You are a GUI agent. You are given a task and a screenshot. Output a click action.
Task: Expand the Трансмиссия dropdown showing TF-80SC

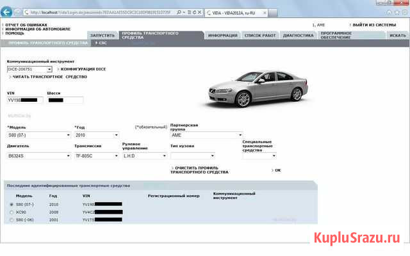coord(97,156)
